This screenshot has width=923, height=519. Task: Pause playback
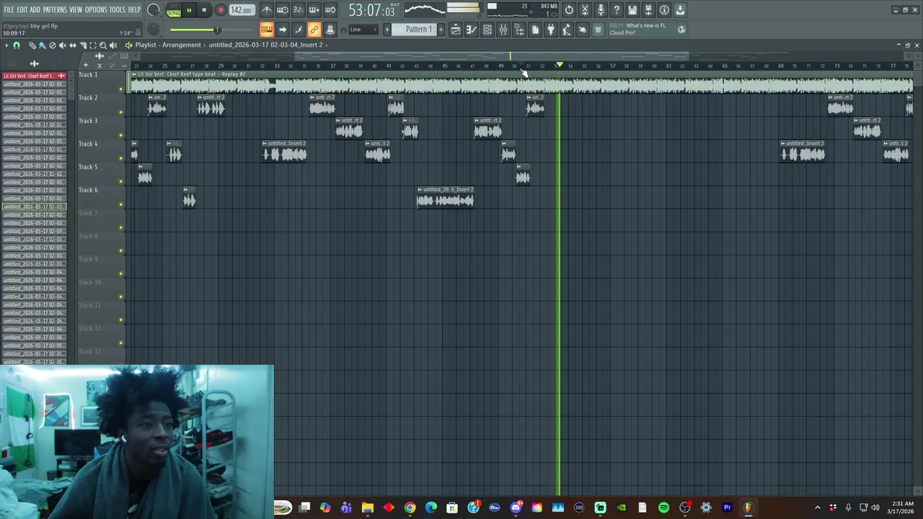pos(189,11)
